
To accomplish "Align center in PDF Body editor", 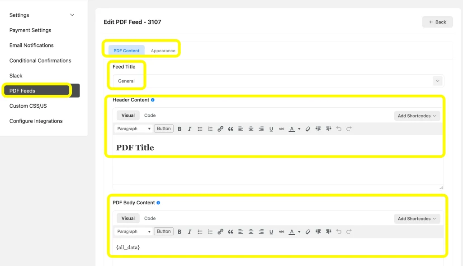I will 250,232.
